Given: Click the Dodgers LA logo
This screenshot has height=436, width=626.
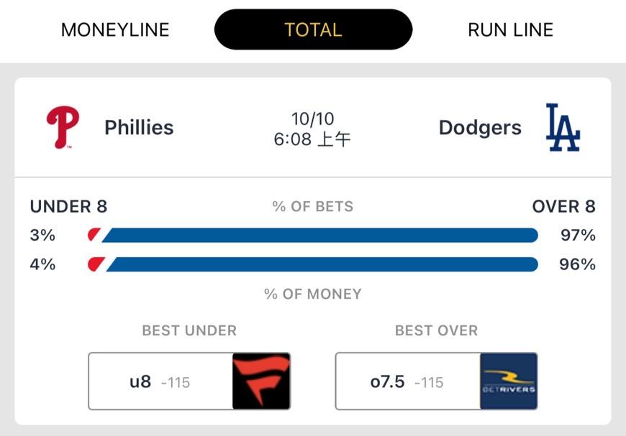Looking at the screenshot, I should click(x=562, y=128).
